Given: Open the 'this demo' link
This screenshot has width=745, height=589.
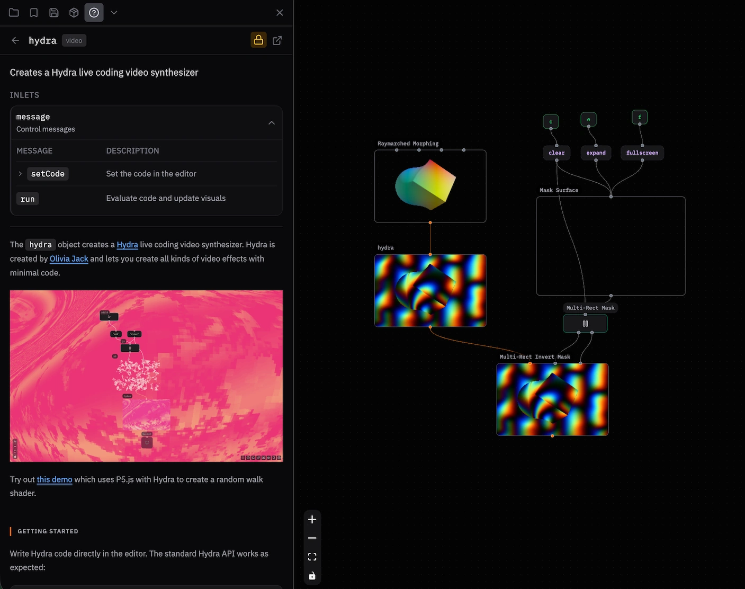Looking at the screenshot, I should click(x=55, y=479).
